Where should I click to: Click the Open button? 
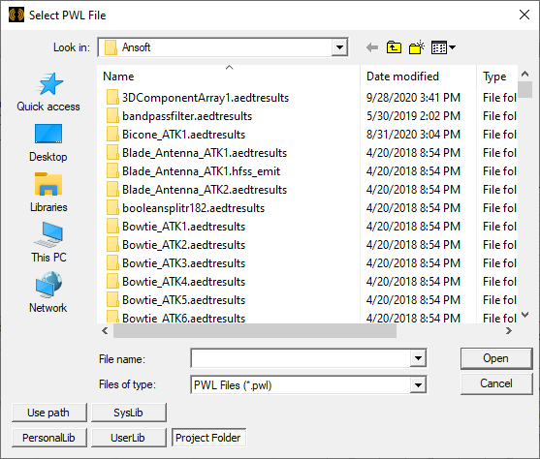pyautogui.click(x=496, y=358)
